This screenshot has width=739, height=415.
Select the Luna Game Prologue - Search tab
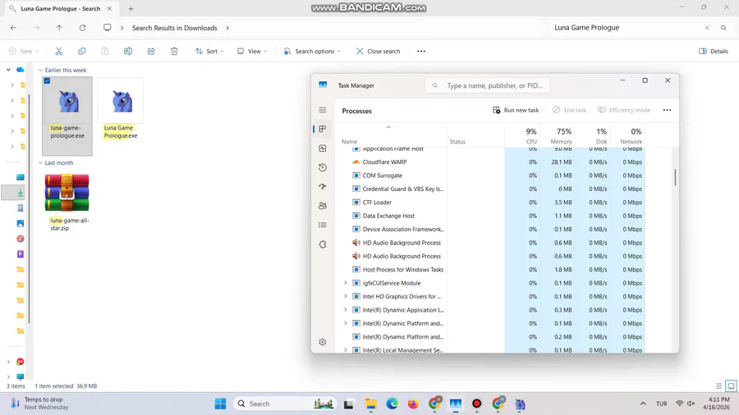click(x=61, y=8)
